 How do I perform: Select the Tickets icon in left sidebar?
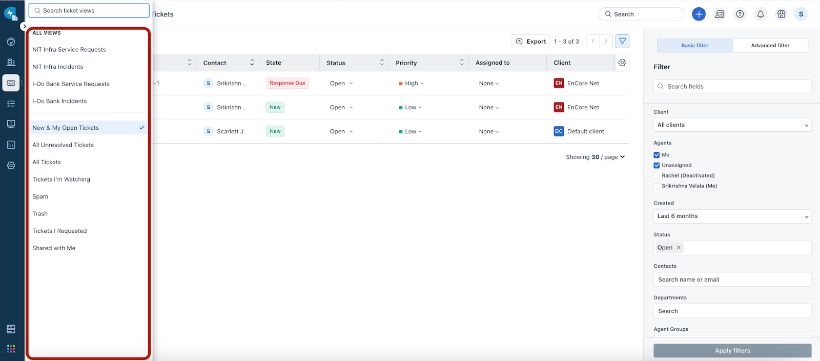pos(11,83)
